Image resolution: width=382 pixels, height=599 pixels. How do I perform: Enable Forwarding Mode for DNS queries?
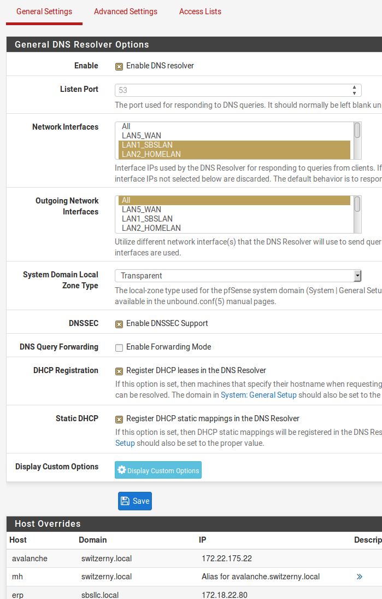click(x=118, y=347)
